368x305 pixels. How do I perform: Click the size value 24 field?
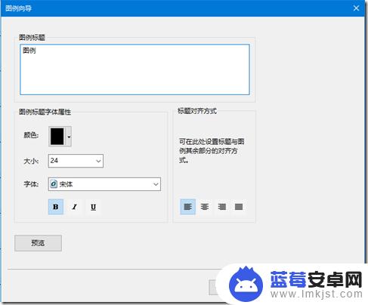pos(76,161)
